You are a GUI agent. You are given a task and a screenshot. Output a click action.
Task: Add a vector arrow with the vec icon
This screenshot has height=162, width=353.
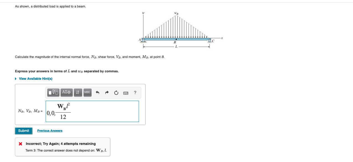[x=87, y=92]
